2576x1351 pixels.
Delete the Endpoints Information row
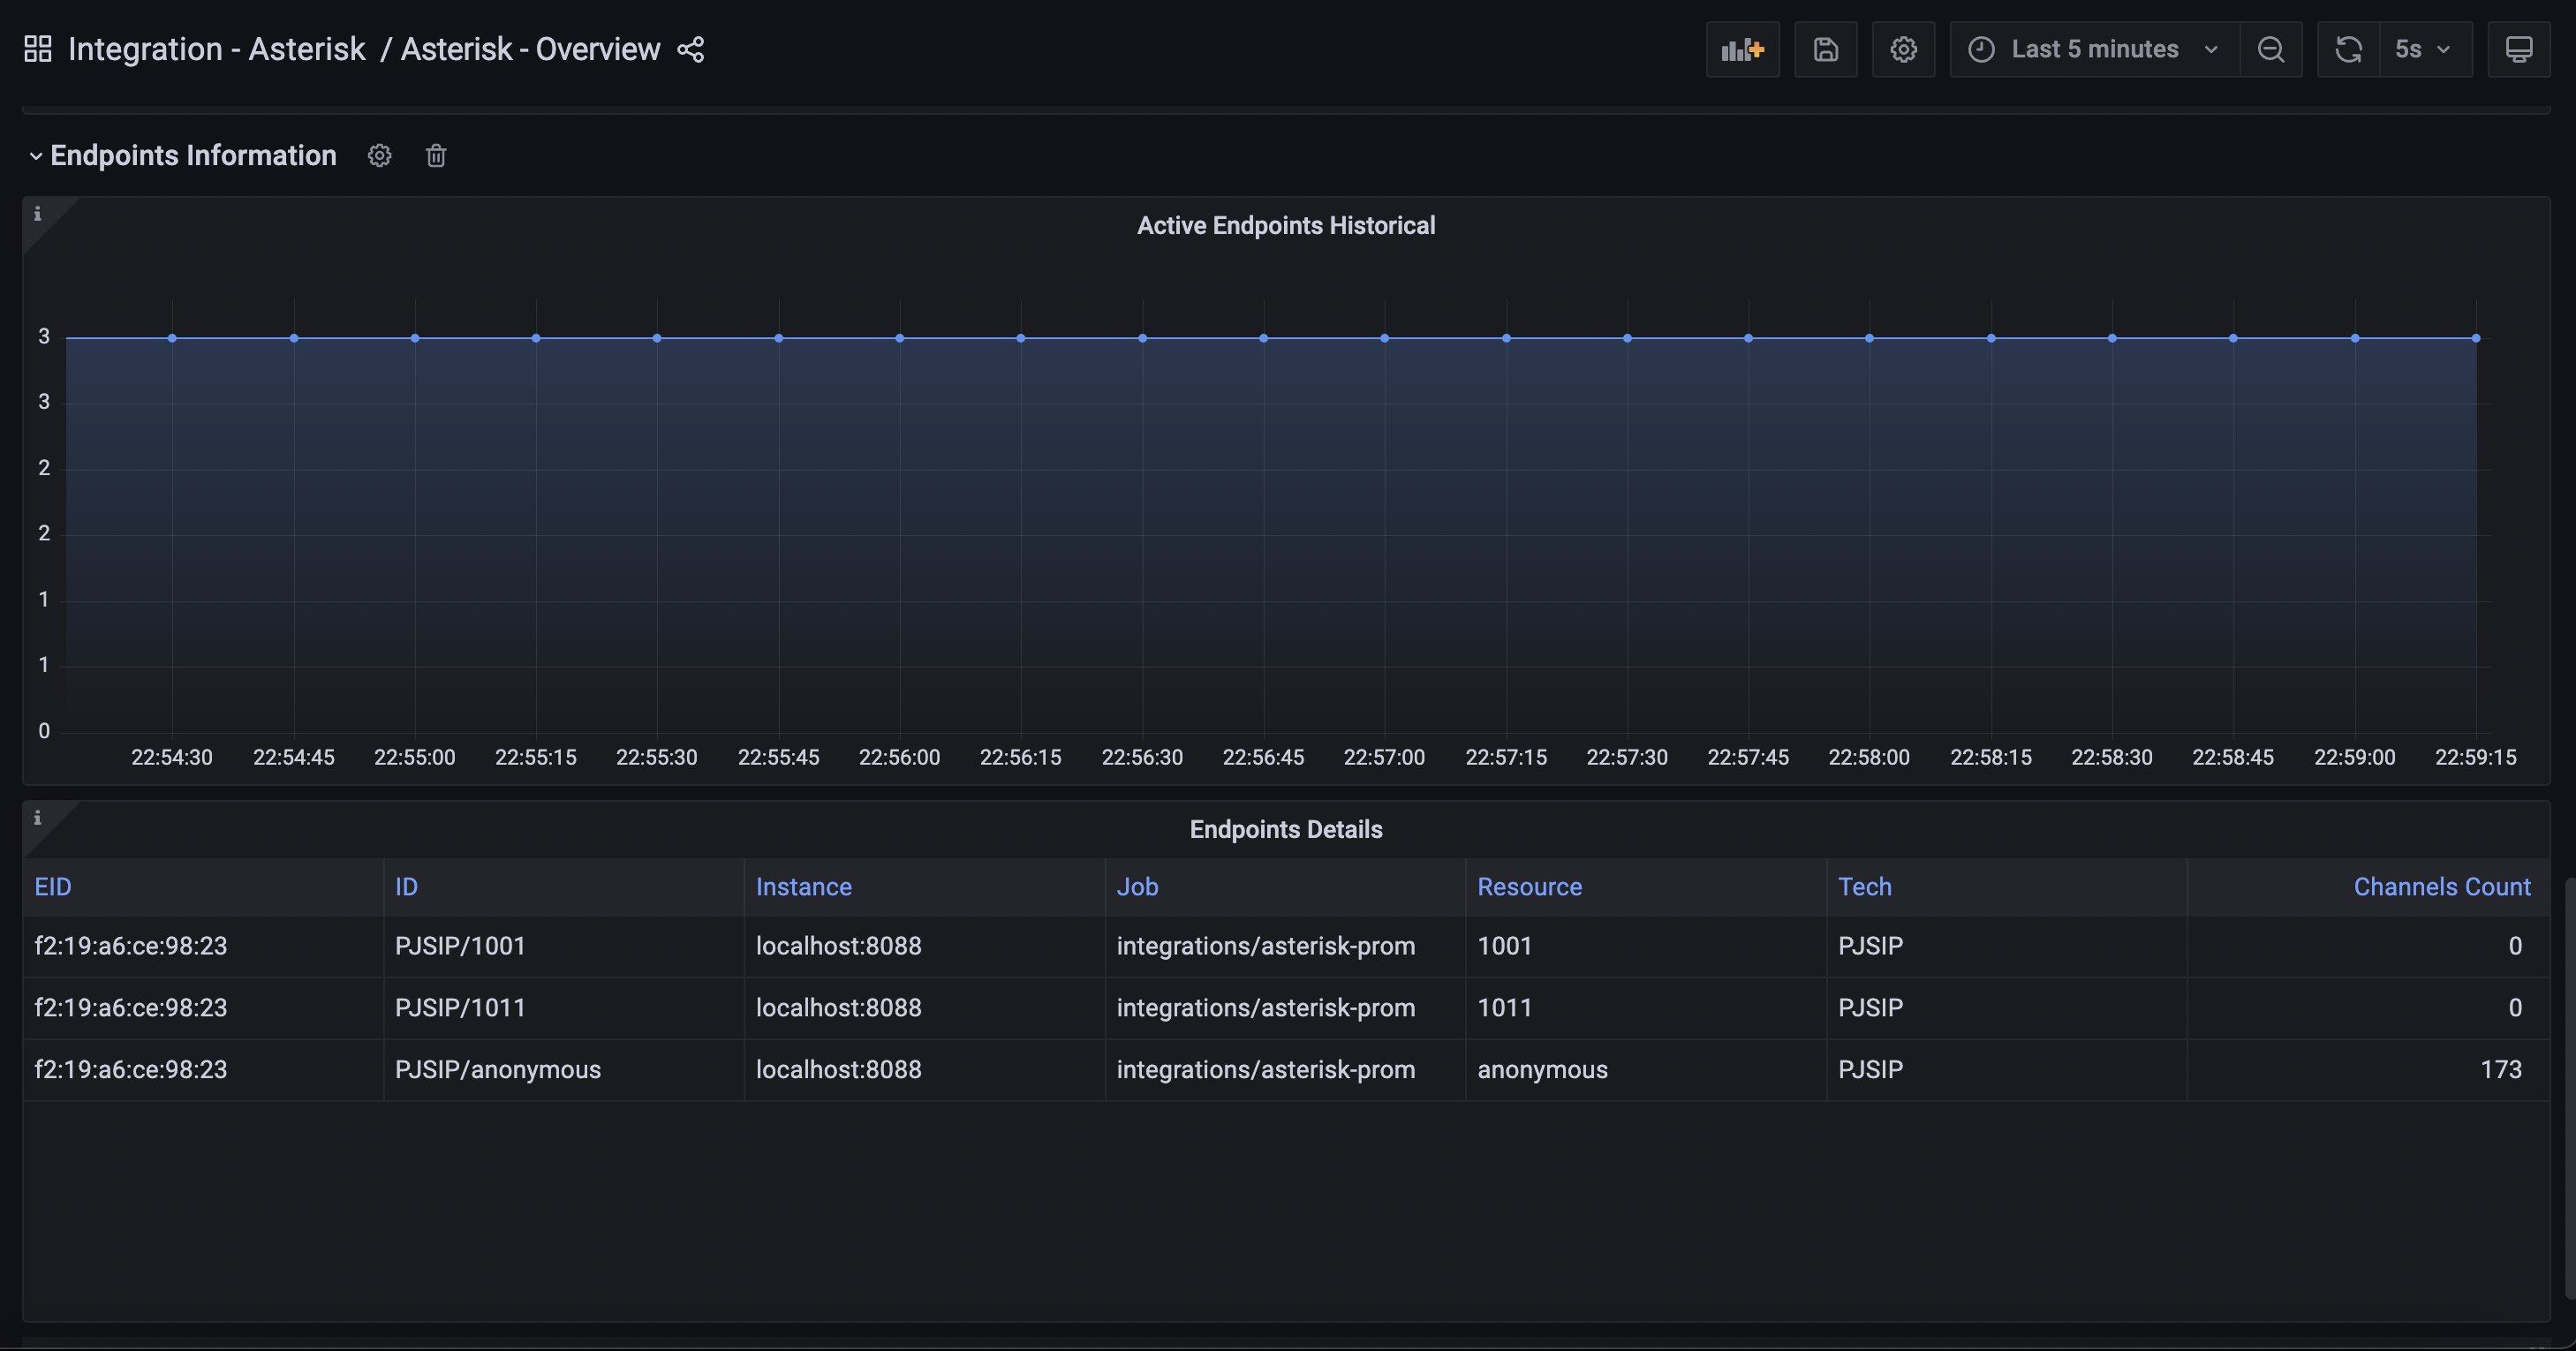tap(435, 155)
